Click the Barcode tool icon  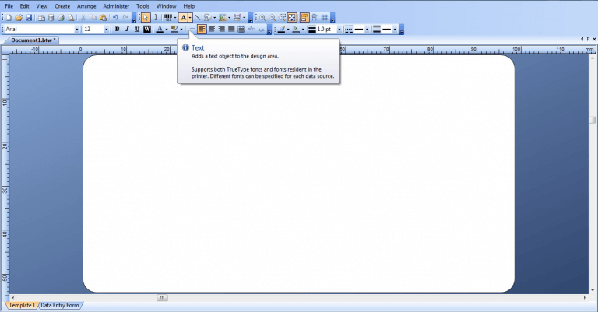(x=167, y=17)
